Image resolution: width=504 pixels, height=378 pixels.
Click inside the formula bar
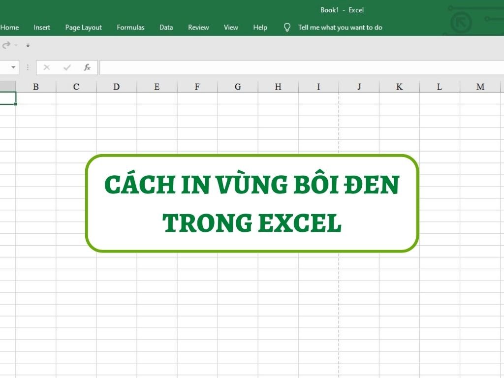click(x=302, y=67)
